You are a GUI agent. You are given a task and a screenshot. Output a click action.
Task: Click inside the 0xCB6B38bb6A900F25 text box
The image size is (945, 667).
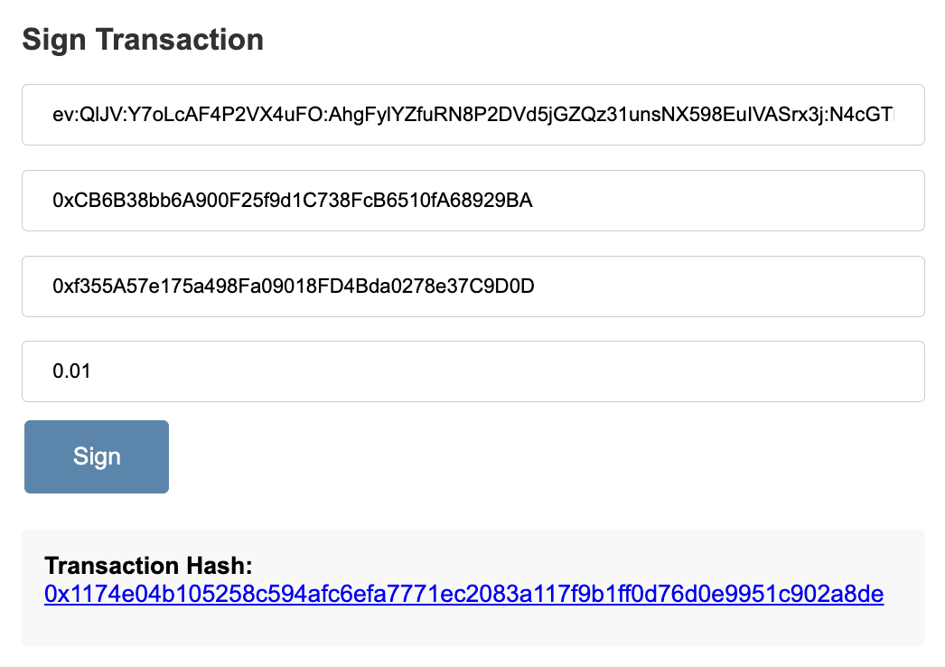[x=293, y=201]
